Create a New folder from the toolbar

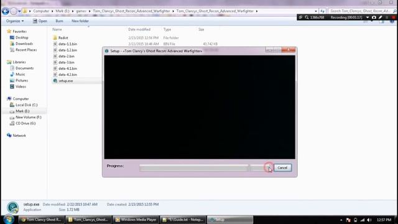(x=80, y=21)
